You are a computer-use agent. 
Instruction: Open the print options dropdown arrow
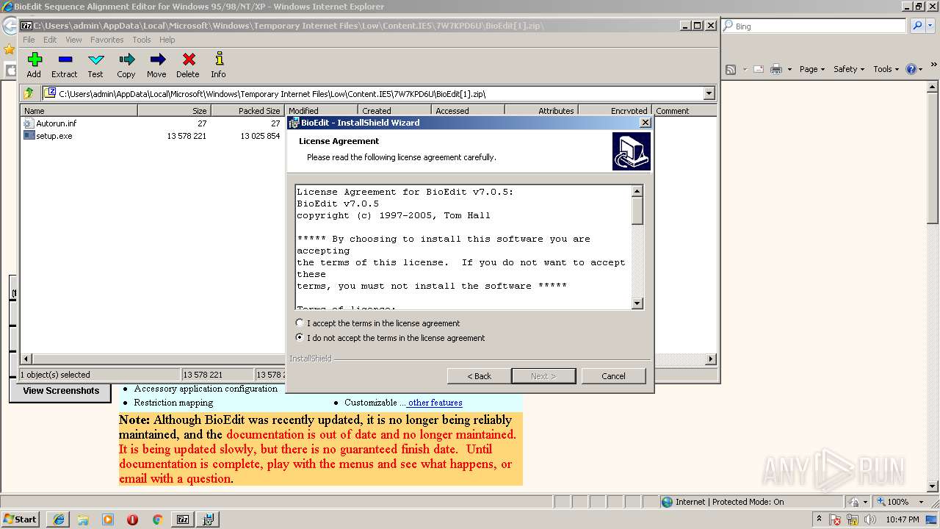pos(789,69)
